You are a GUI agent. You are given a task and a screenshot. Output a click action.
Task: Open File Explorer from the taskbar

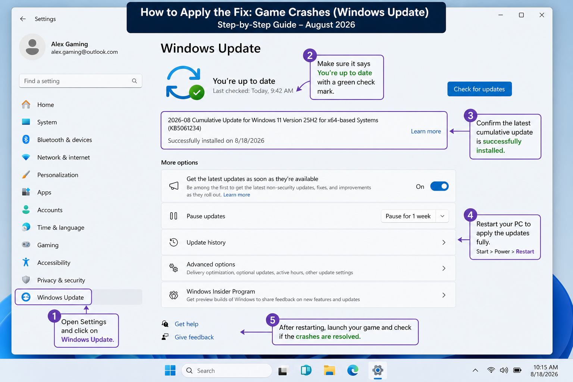[329, 370]
